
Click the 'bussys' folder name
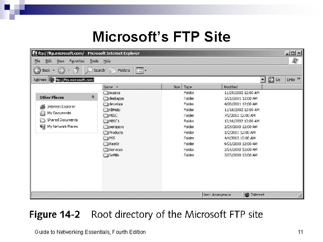114,93
